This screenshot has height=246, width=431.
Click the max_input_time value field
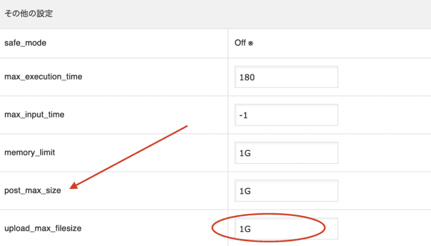(x=286, y=115)
